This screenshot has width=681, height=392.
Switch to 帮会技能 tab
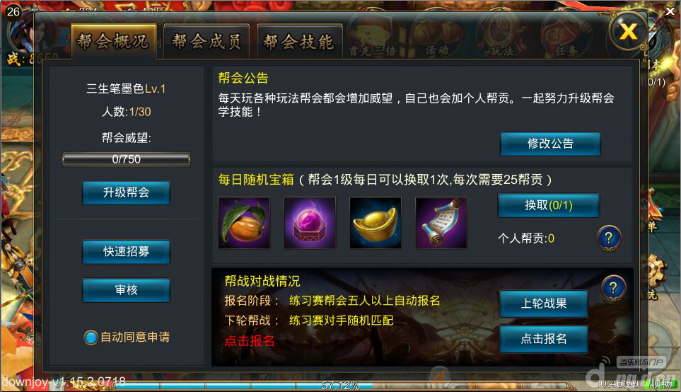(x=299, y=42)
